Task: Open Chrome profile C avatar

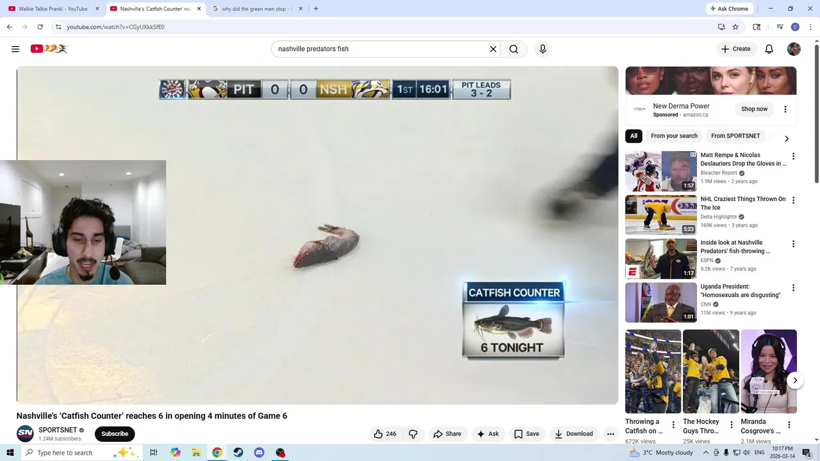Action: 795,27
